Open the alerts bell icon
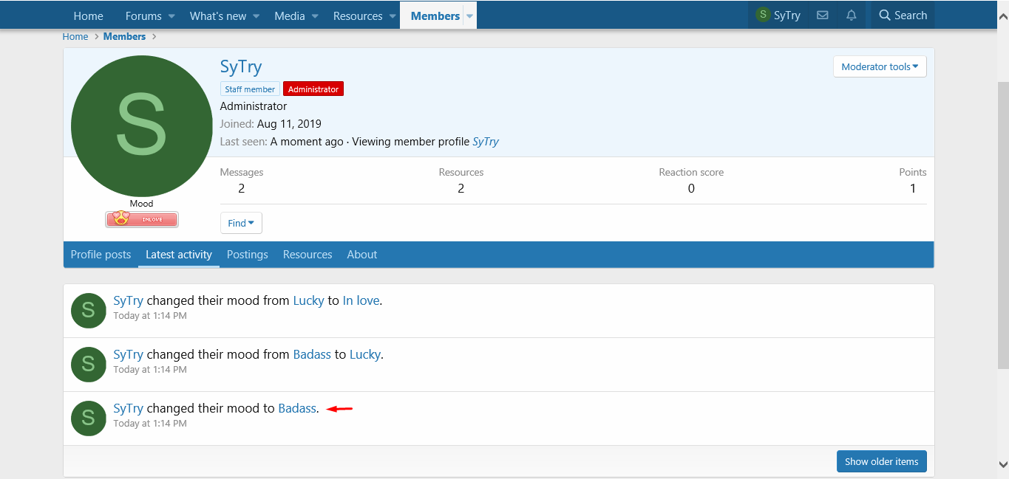Screen dimensions: 1009x479 click(x=852, y=15)
